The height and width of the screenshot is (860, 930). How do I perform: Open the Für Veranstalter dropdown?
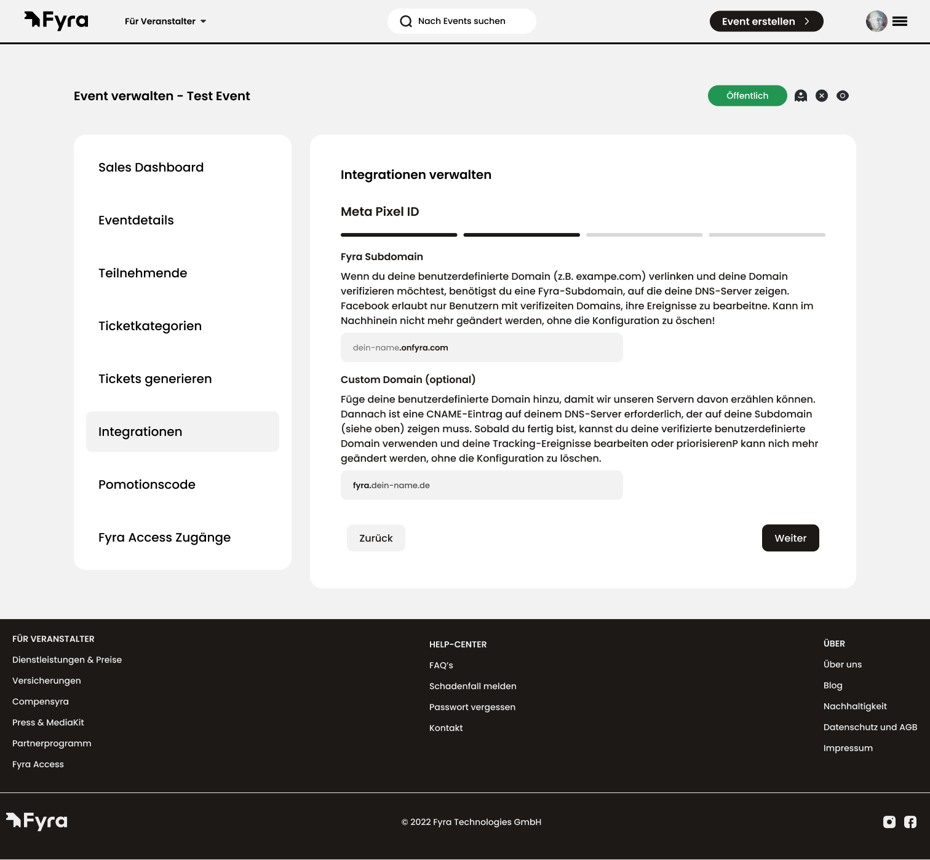(x=165, y=21)
